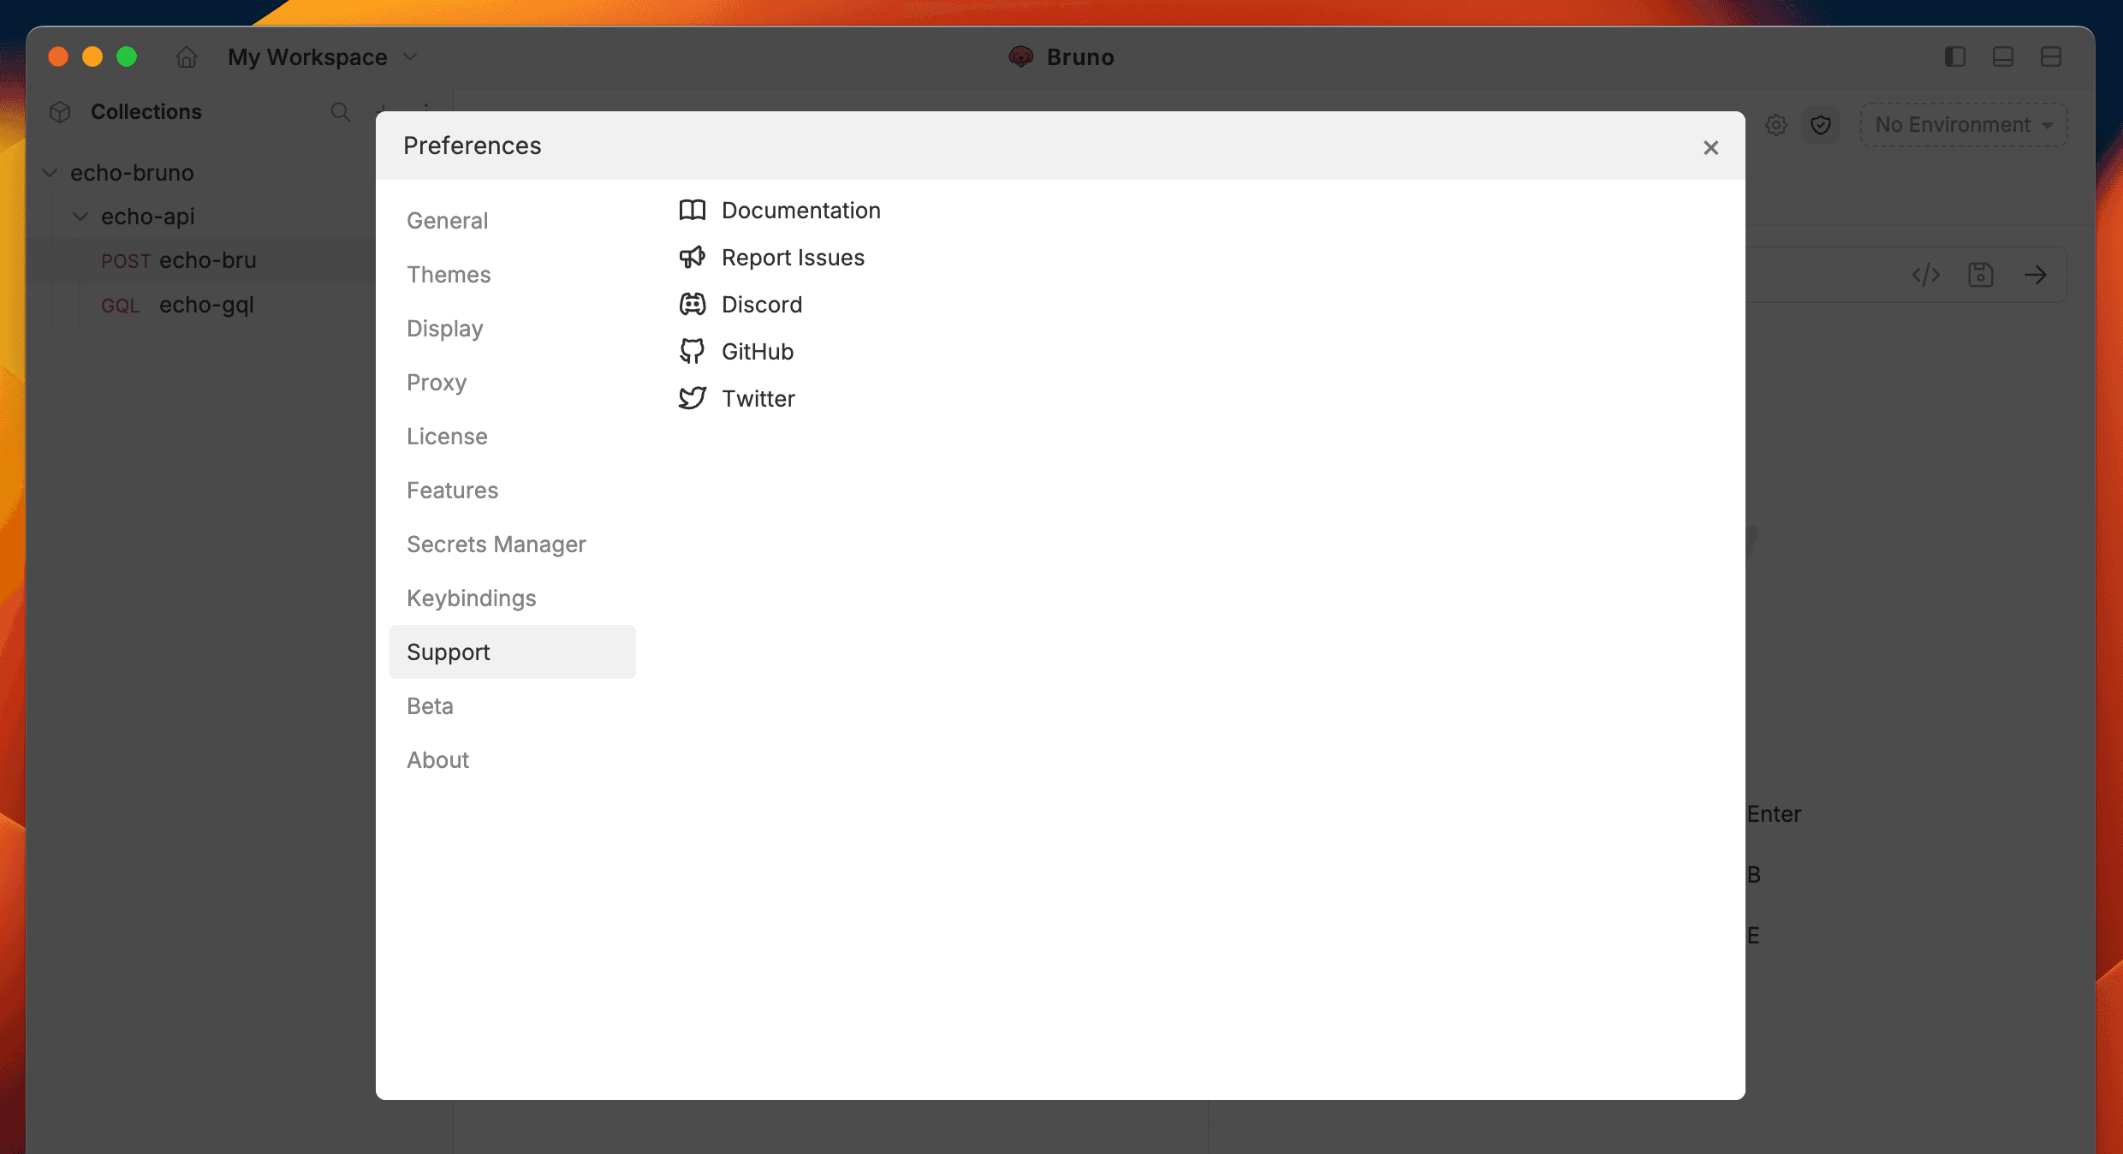Image resolution: width=2123 pixels, height=1154 pixels.
Task: Click the shield security icon
Action: [x=1821, y=125]
